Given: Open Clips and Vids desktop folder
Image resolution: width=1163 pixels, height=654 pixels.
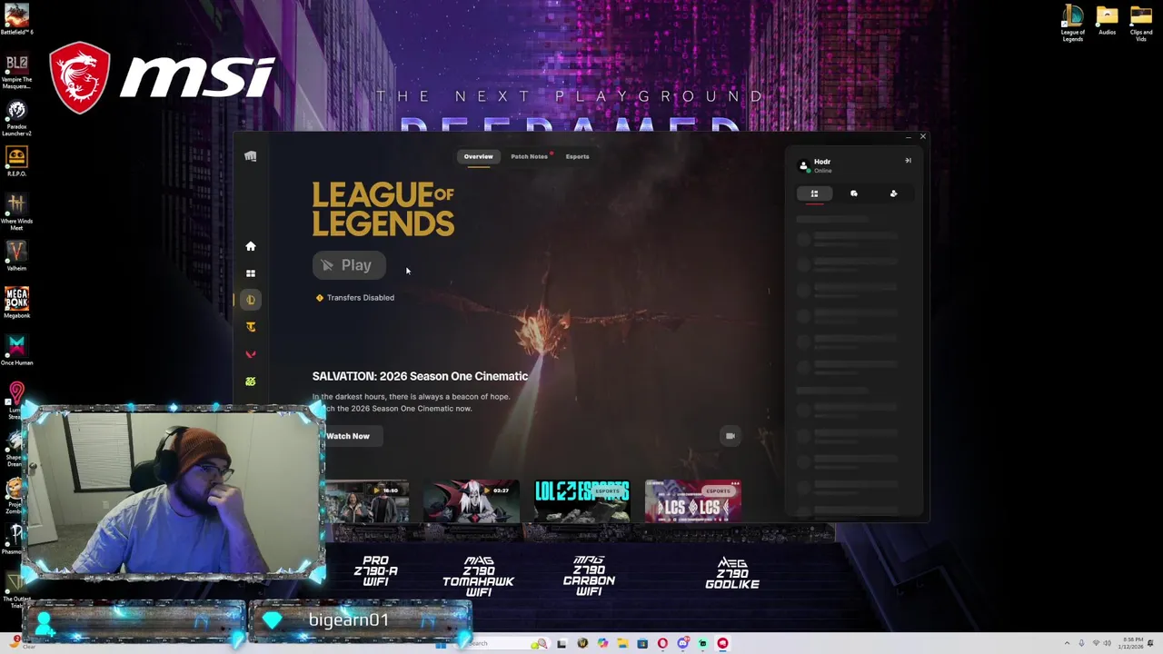Looking at the screenshot, I should click(x=1141, y=24).
